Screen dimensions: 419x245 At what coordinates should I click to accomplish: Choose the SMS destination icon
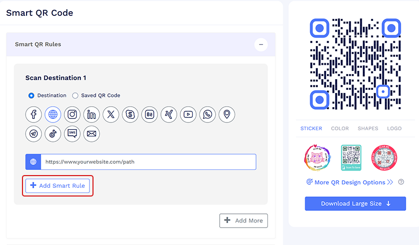73,134
